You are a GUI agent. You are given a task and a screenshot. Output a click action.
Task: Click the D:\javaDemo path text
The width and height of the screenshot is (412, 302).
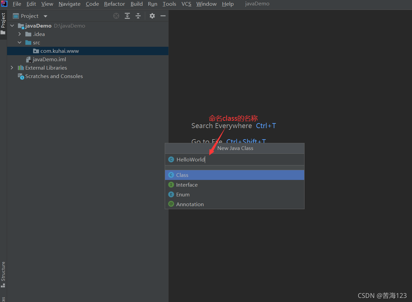point(69,26)
